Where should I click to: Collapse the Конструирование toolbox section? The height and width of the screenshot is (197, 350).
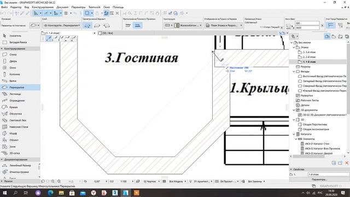pyautogui.click(x=2, y=49)
